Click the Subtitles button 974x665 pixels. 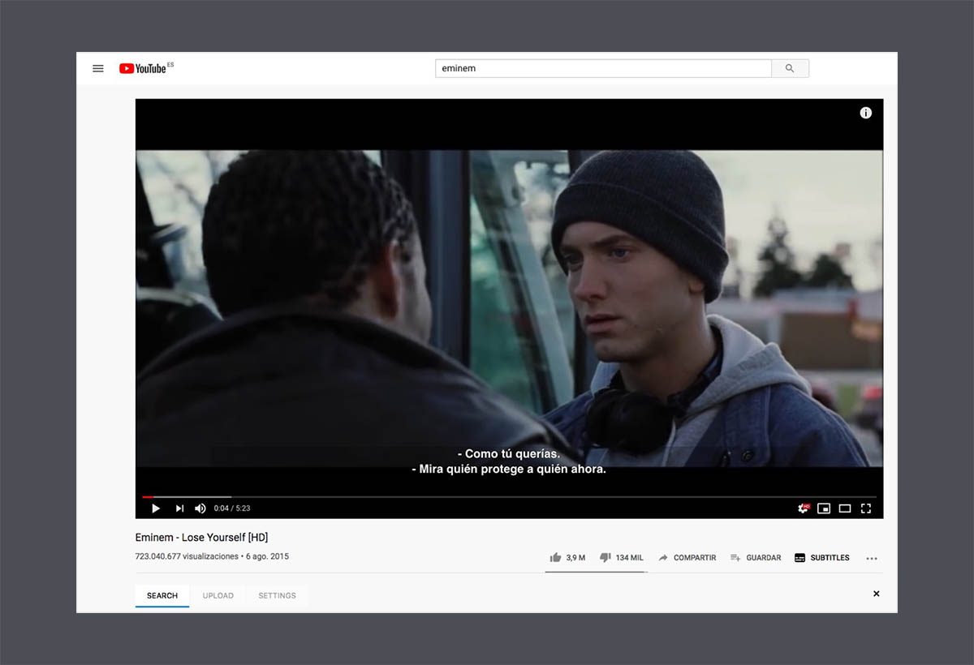coord(821,558)
